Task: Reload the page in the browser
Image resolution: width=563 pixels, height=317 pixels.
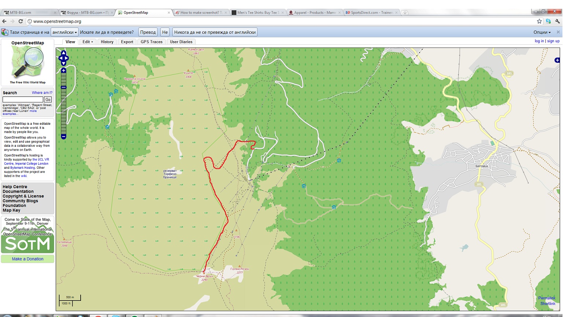Action: click(21, 21)
